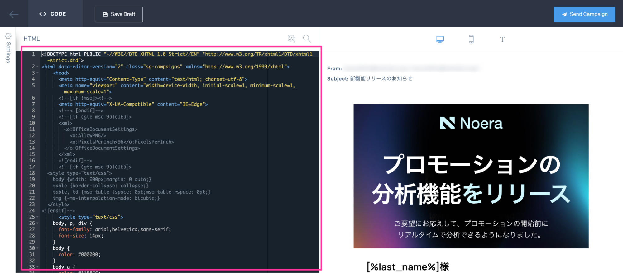Viewport: 623px width, 273px height.
Task: Click the [%last_name%] greeting text
Action: (x=408, y=267)
